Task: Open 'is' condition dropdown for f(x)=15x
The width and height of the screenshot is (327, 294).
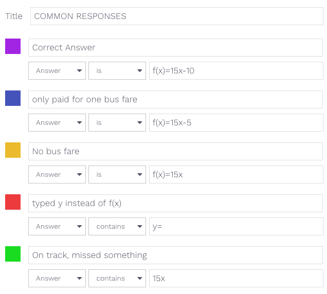Action: click(x=117, y=175)
